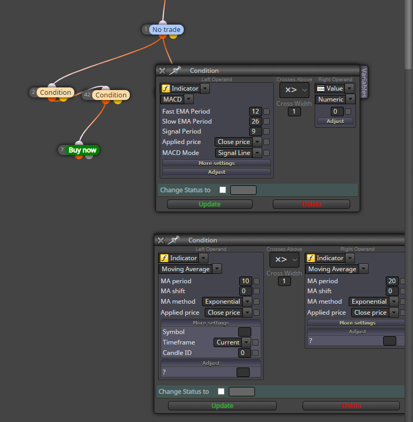This screenshot has height=422, width=413.
Task: Toggle checkbox next to Fast EMA Period
Action: click(266, 112)
